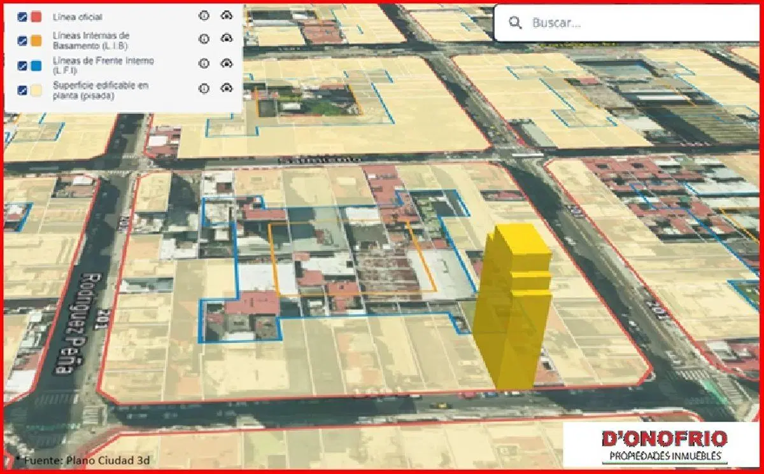The width and height of the screenshot is (764, 474).
Task: Click 'Líneas Internas de Basamento (L.I.B)' label
Action: [x=92, y=39]
